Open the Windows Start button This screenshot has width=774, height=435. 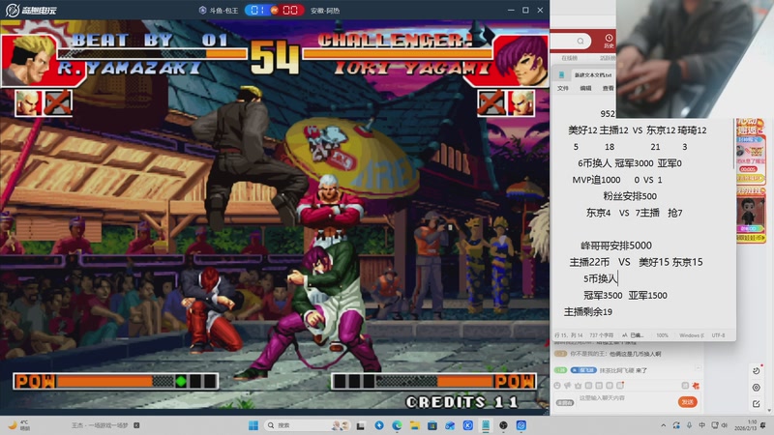pyautogui.click(x=253, y=425)
